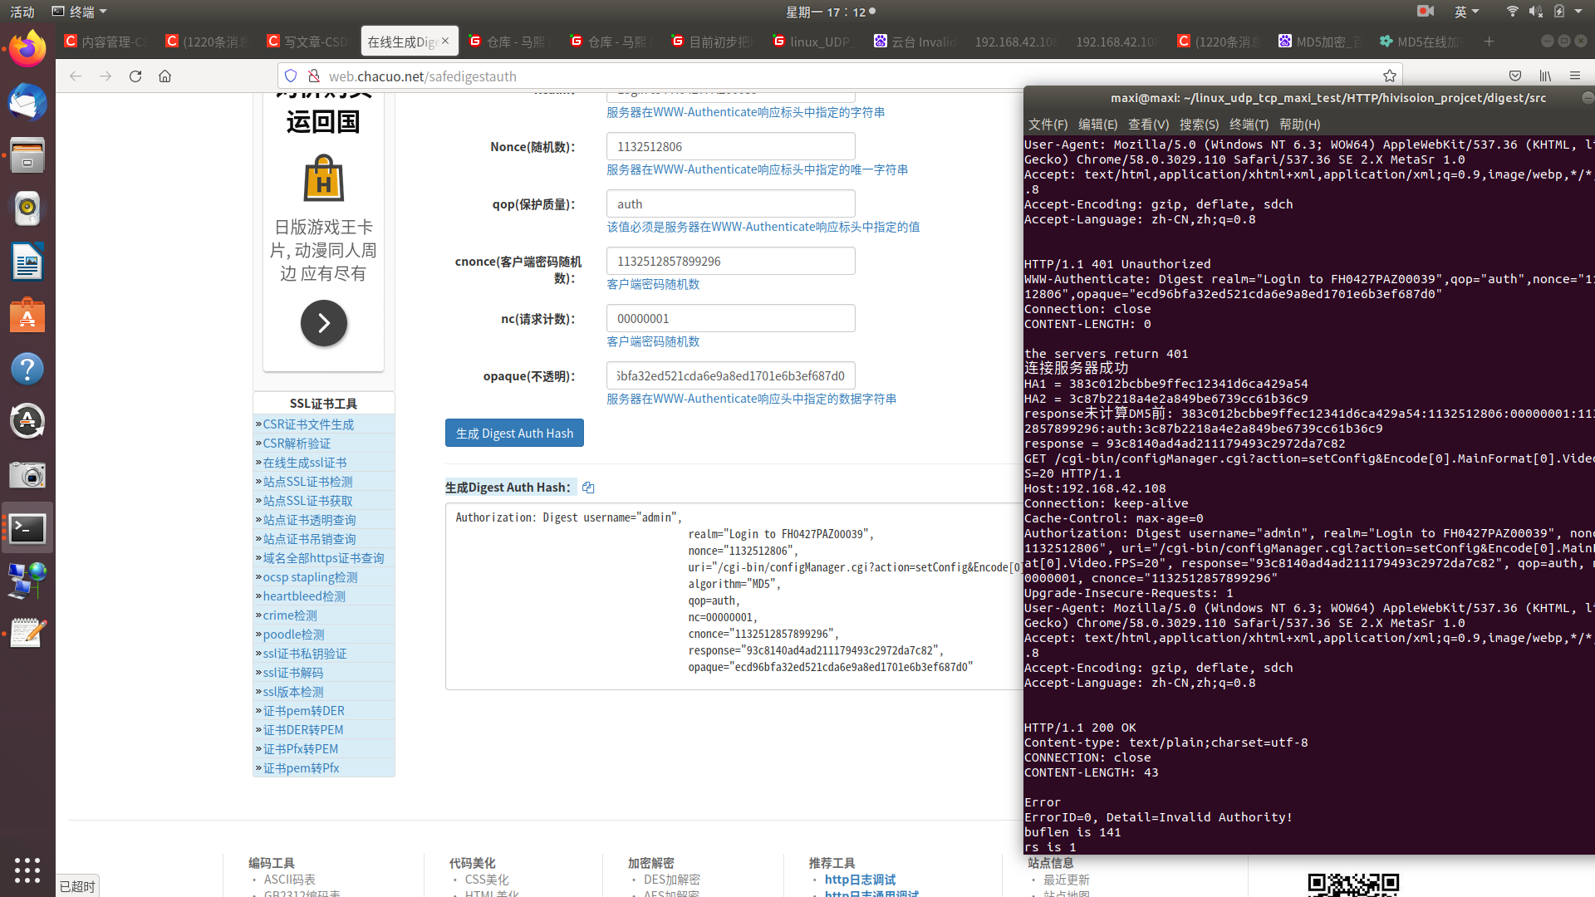The width and height of the screenshot is (1595, 897).
Task: Reload the page with refresh icon
Action: coord(135,76)
